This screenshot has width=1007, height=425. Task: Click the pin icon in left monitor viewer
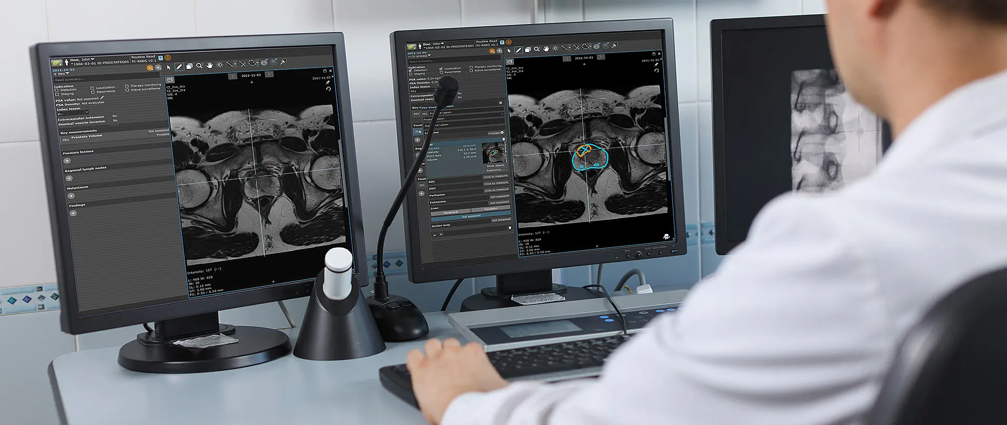(x=328, y=82)
